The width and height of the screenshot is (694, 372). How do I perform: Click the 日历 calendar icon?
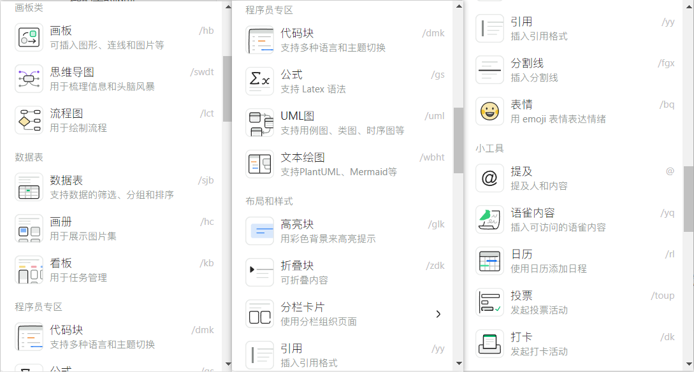(x=489, y=261)
